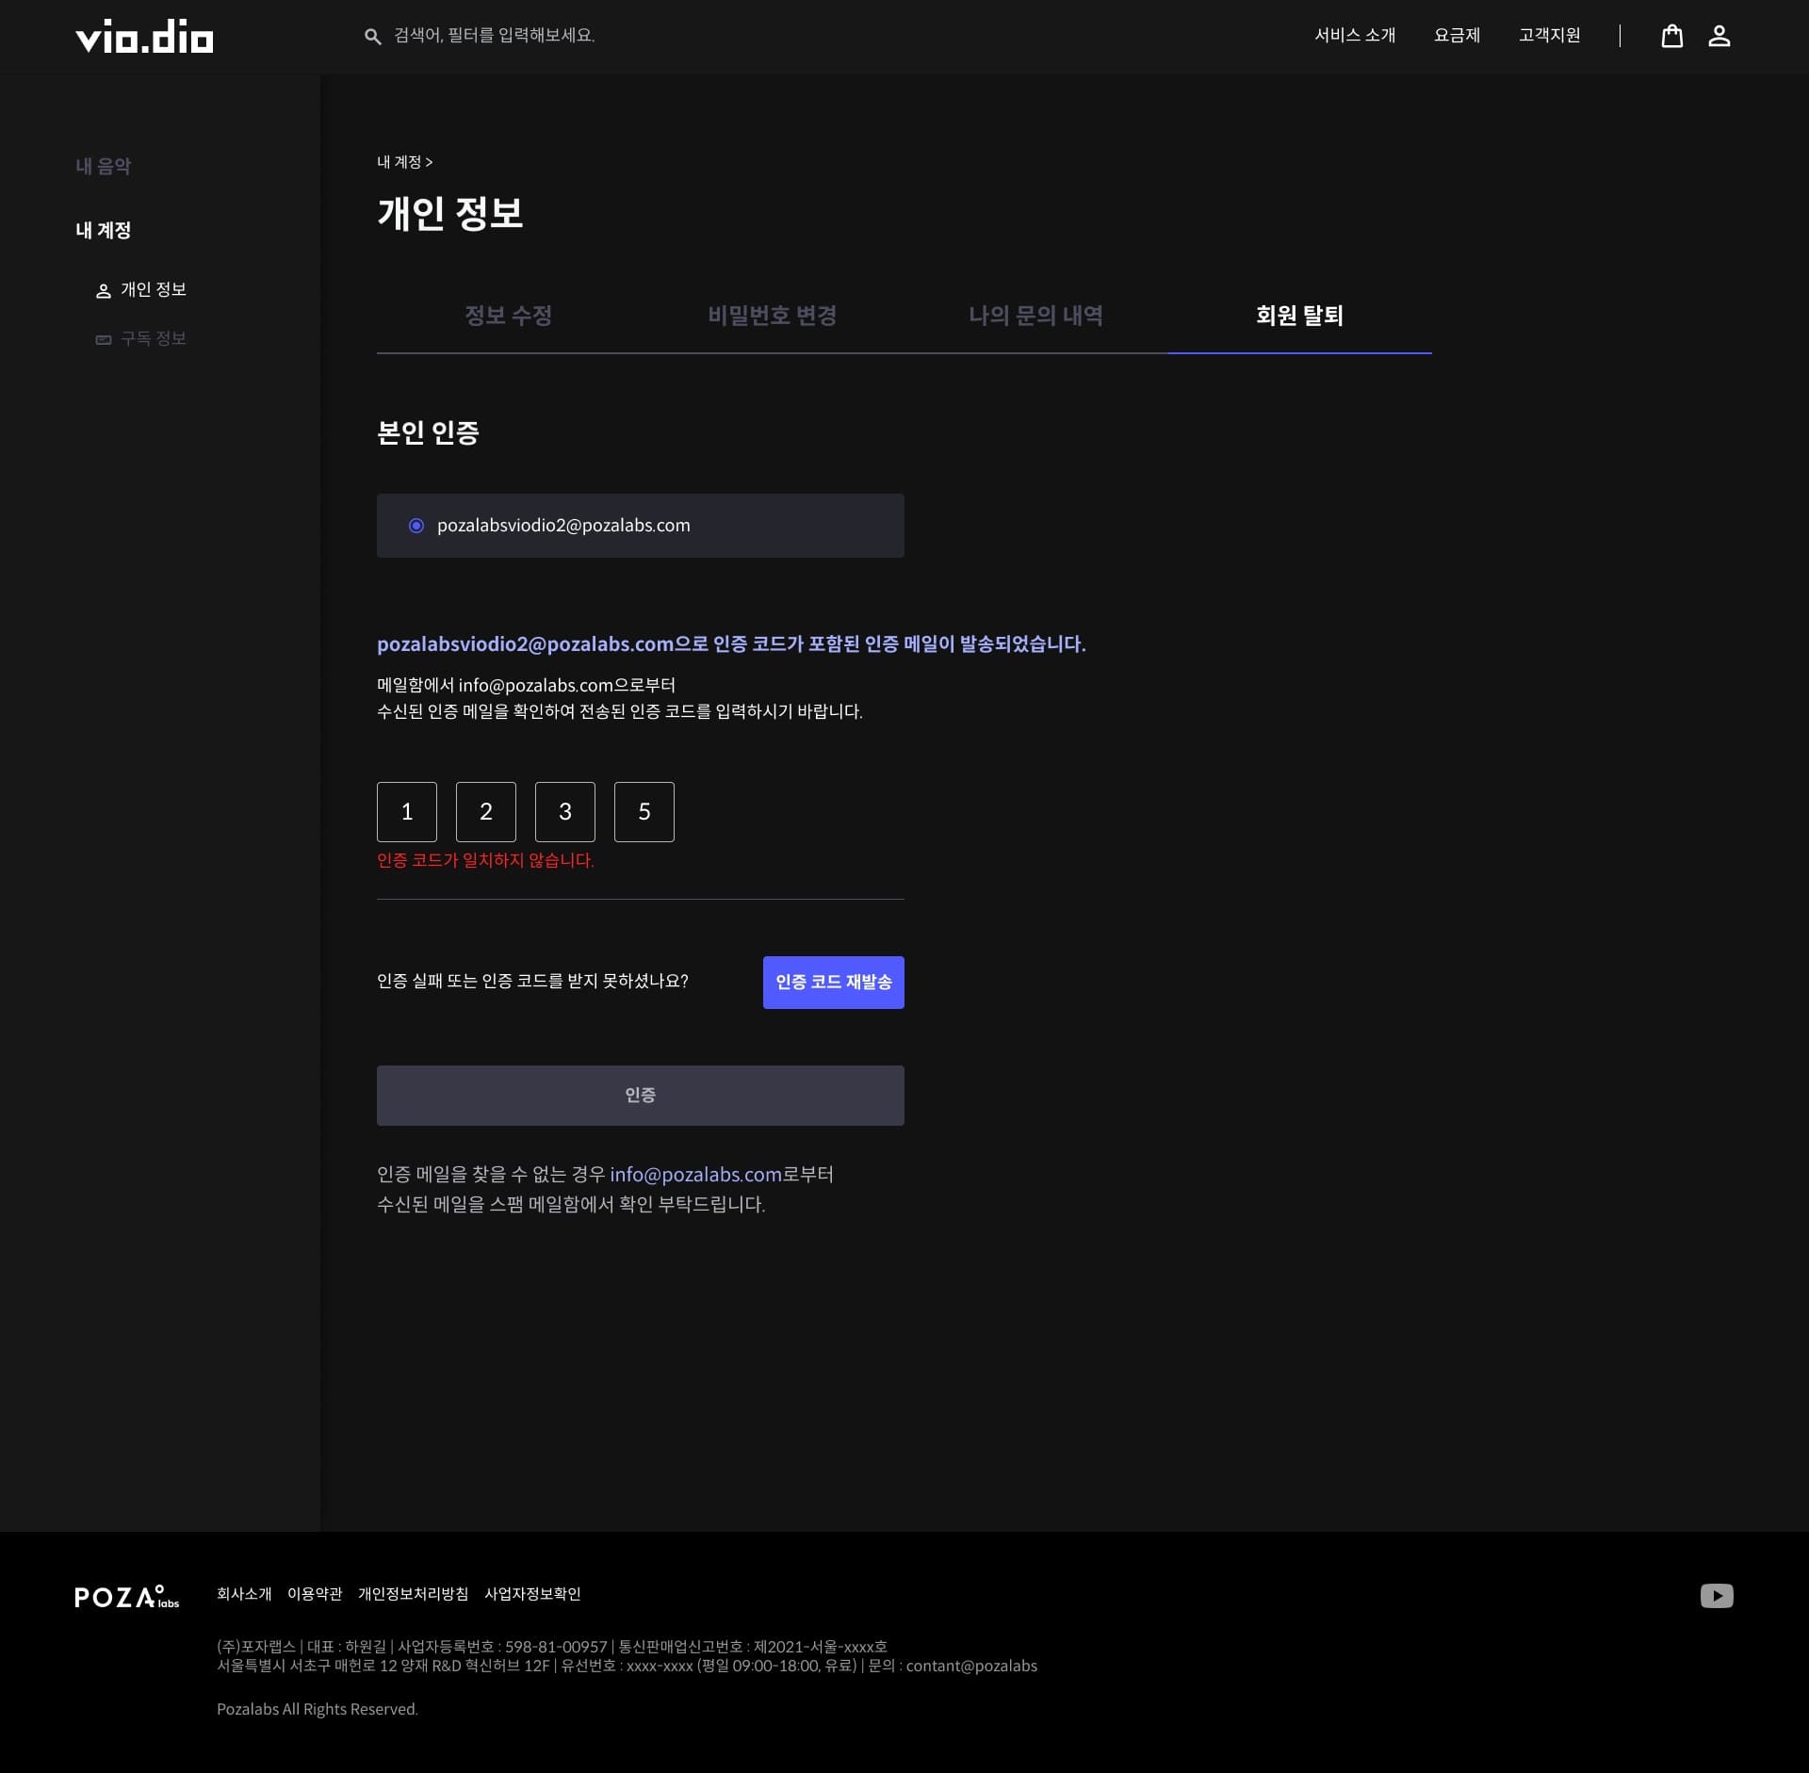1809x1773 pixels.
Task: Select the 개인 정보 person icon in sidebar
Action: 103,290
